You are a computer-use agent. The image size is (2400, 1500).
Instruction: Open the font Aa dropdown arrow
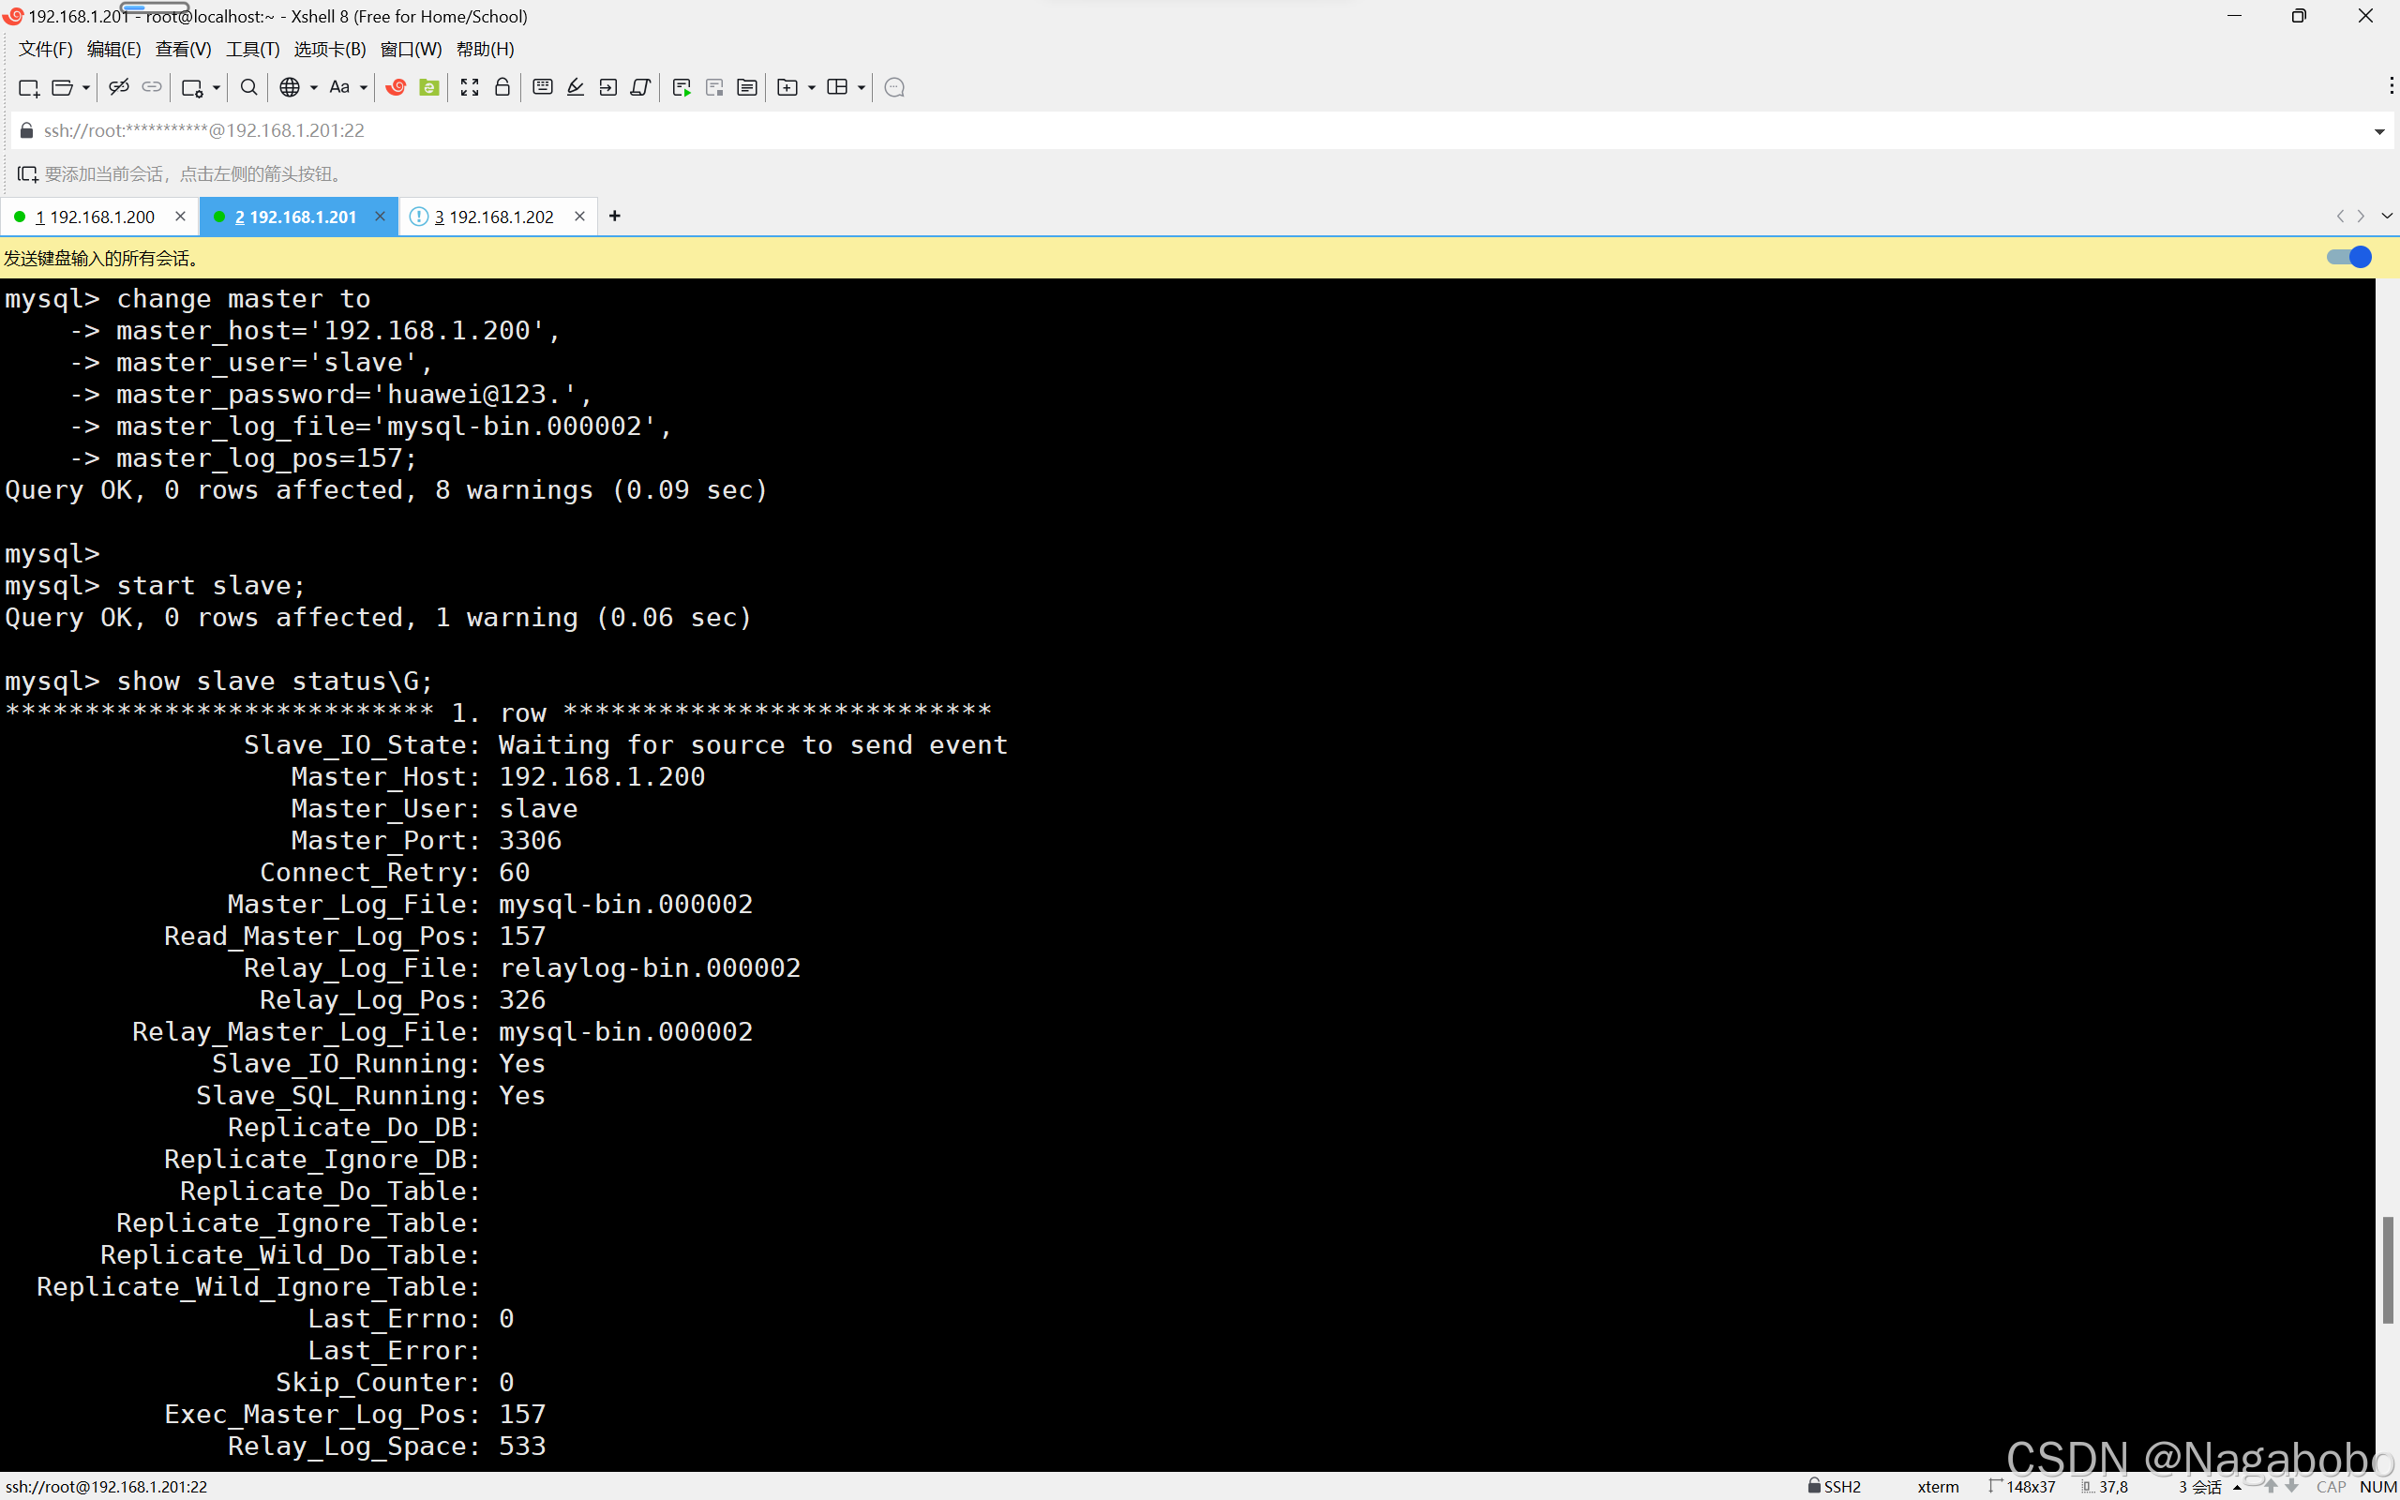[364, 87]
